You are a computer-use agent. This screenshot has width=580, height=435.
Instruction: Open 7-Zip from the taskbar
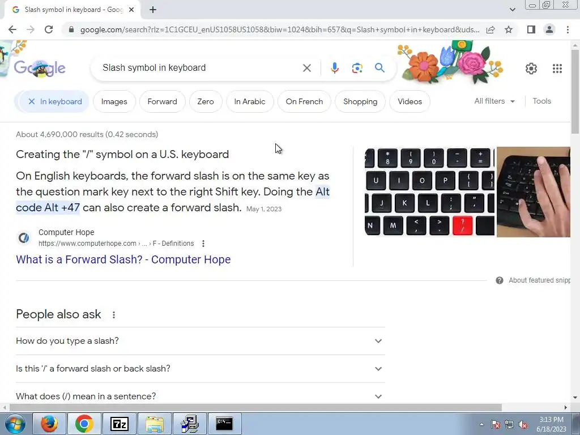tap(119, 424)
